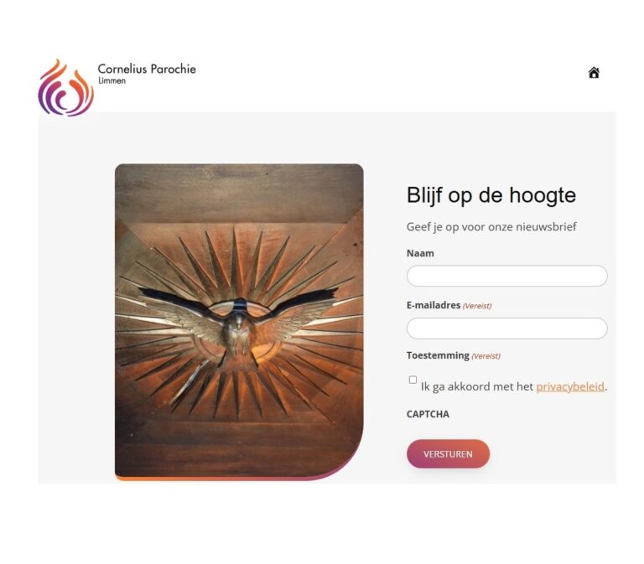The image size is (644, 564).
Task: Click the Geef je op voor onze nieuwsbrief text
Action: point(491,226)
